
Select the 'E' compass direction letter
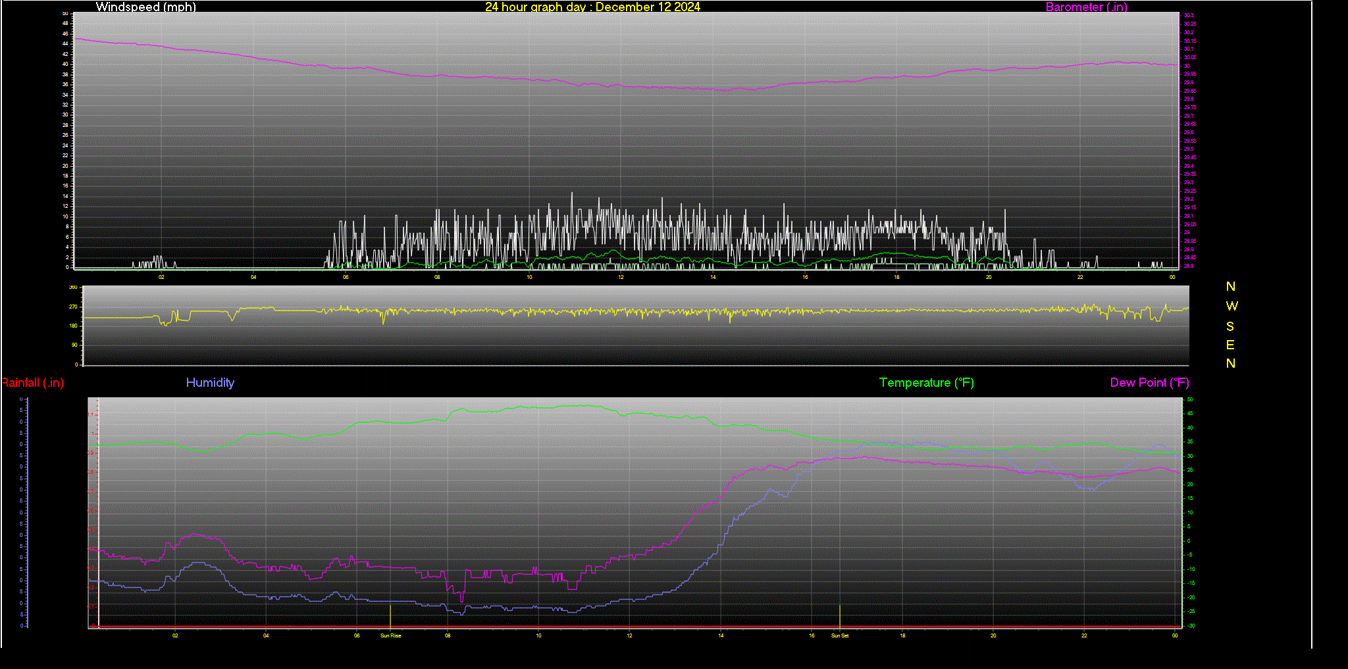click(1230, 345)
